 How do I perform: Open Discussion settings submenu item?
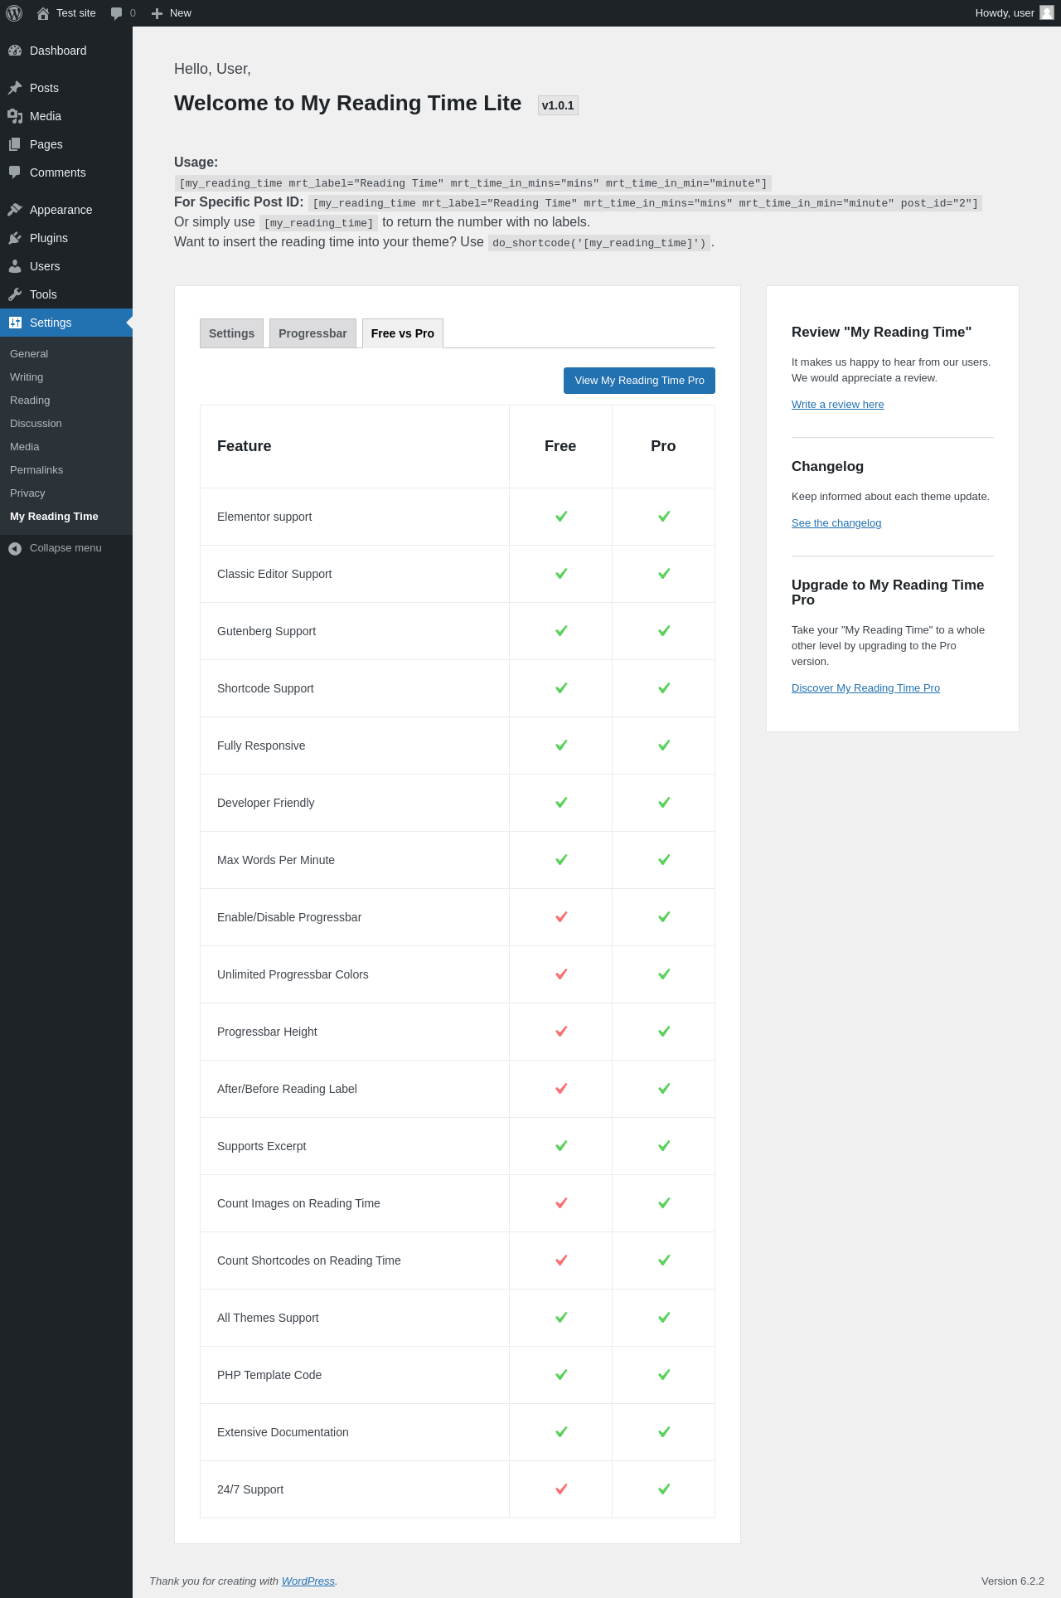[36, 424]
